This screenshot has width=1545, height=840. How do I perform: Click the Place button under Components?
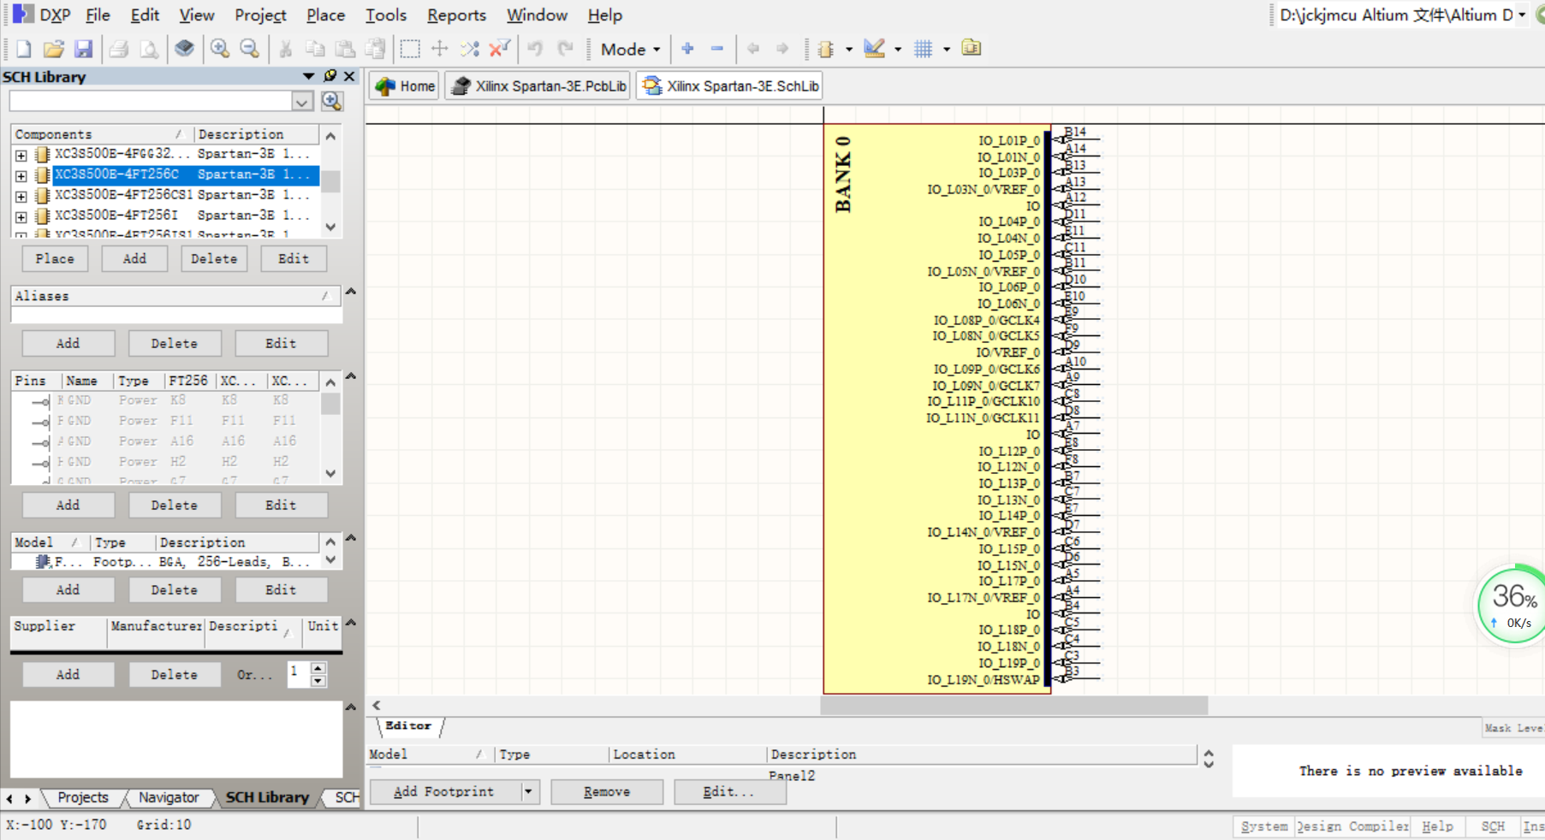(x=55, y=258)
